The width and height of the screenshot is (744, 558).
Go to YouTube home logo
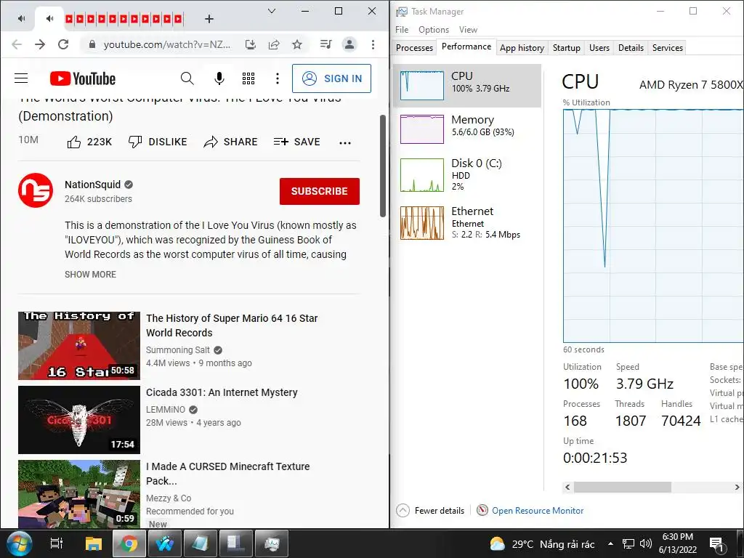(x=83, y=78)
